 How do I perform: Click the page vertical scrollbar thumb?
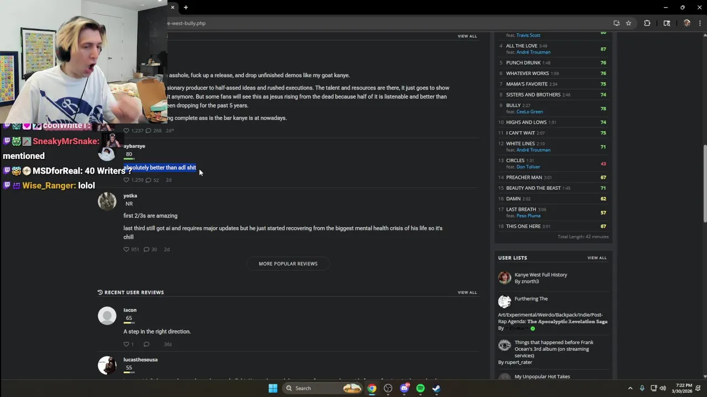click(705, 184)
